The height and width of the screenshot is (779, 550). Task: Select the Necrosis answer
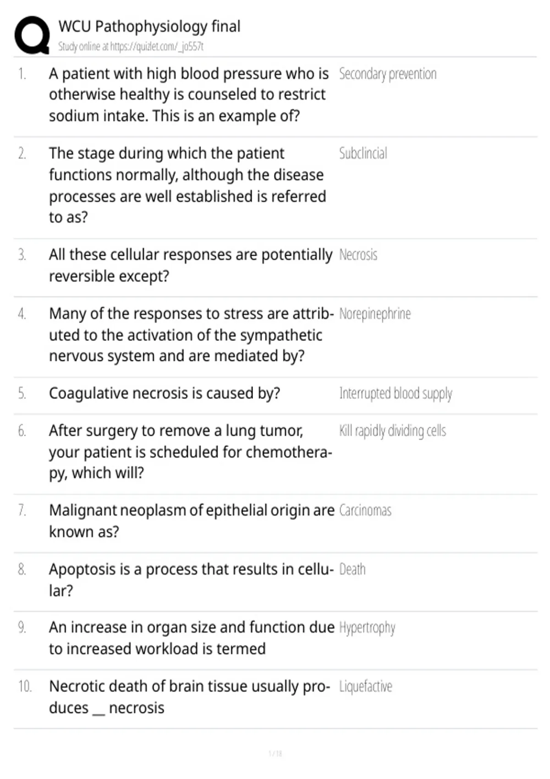358,254
